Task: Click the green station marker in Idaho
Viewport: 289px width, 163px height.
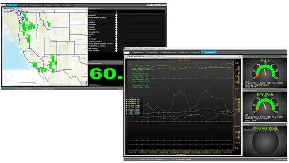Action: (x=49, y=24)
